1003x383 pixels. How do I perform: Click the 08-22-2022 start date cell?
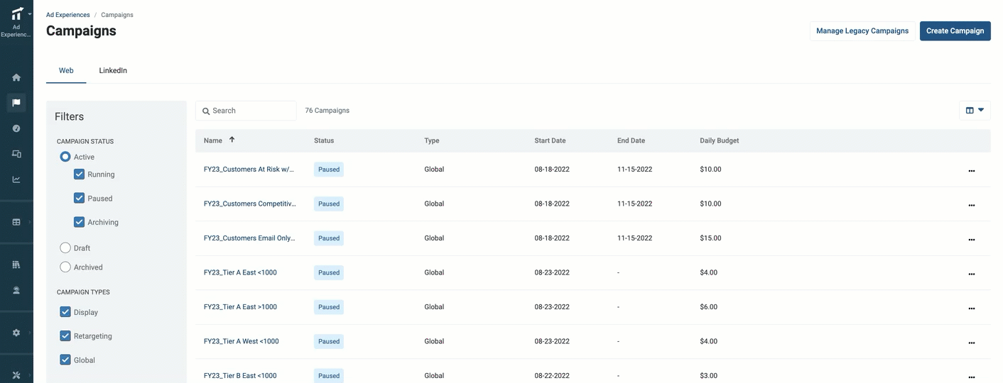(552, 376)
